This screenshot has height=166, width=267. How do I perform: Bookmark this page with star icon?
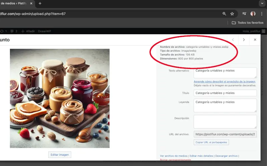pos(232,14)
